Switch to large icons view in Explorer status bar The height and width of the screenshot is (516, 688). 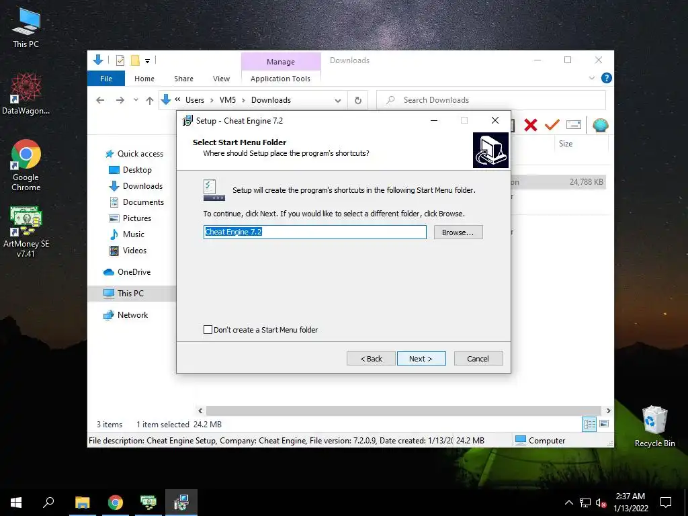click(604, 424)
